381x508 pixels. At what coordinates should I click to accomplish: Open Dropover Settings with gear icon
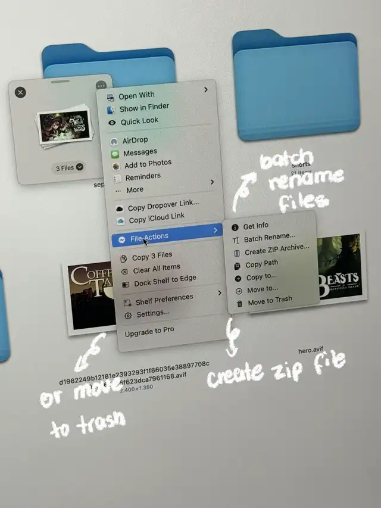(x=127, y=315)
